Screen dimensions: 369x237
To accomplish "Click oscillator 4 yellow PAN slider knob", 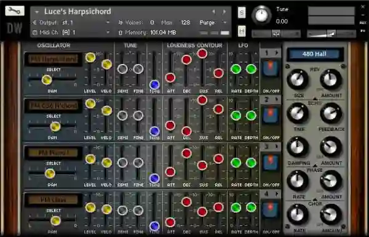I will (55, 221).
